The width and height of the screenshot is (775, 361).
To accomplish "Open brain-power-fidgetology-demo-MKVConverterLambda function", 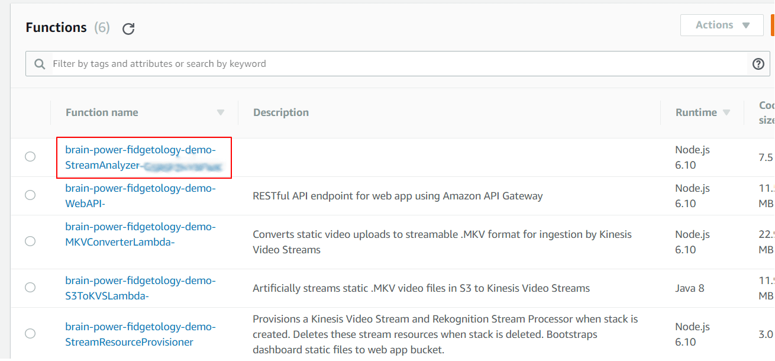I will (x=141, y=234).
